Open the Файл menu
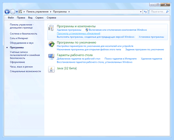The image size is (174, 140). [x=11, y=18]
